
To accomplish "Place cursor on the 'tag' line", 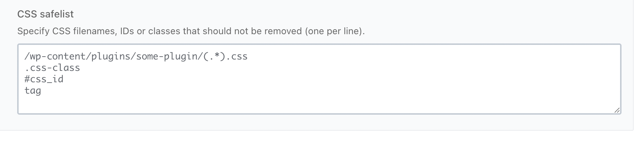I will [33, 90].
